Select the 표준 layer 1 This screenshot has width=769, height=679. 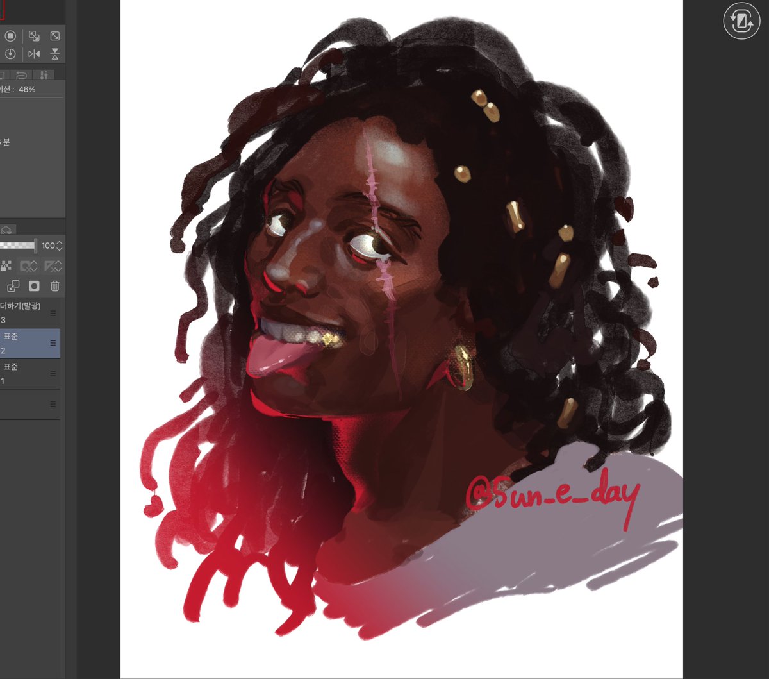coord(30,374)
